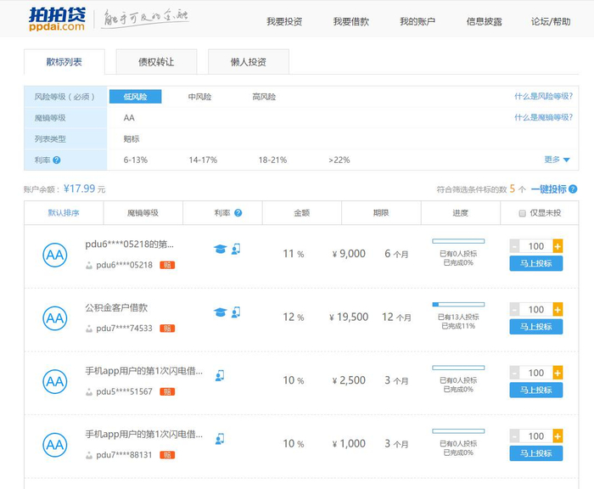Select the 高风险 risk level
594x489 pixels.
264,97
